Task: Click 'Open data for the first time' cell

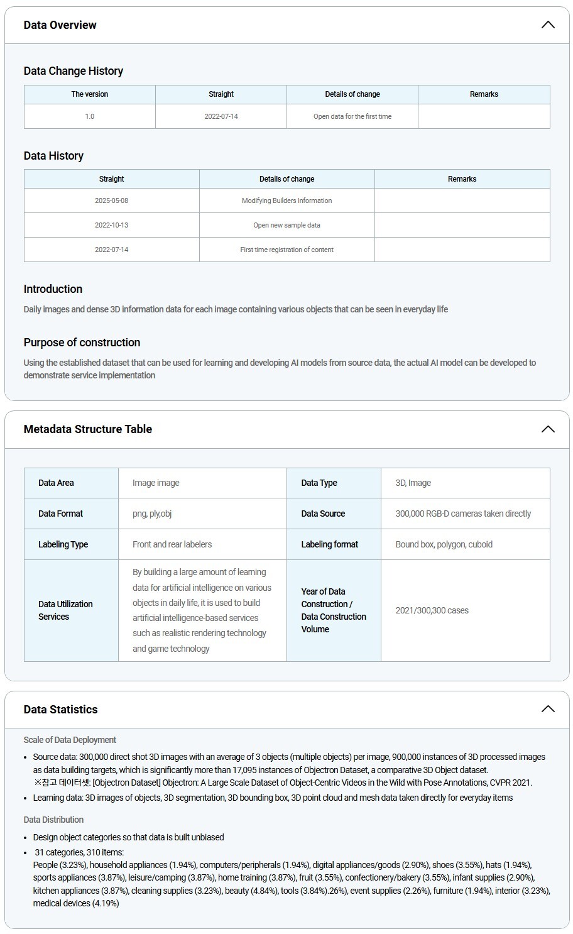Action: pyautogui.click(x=352, y=116)
